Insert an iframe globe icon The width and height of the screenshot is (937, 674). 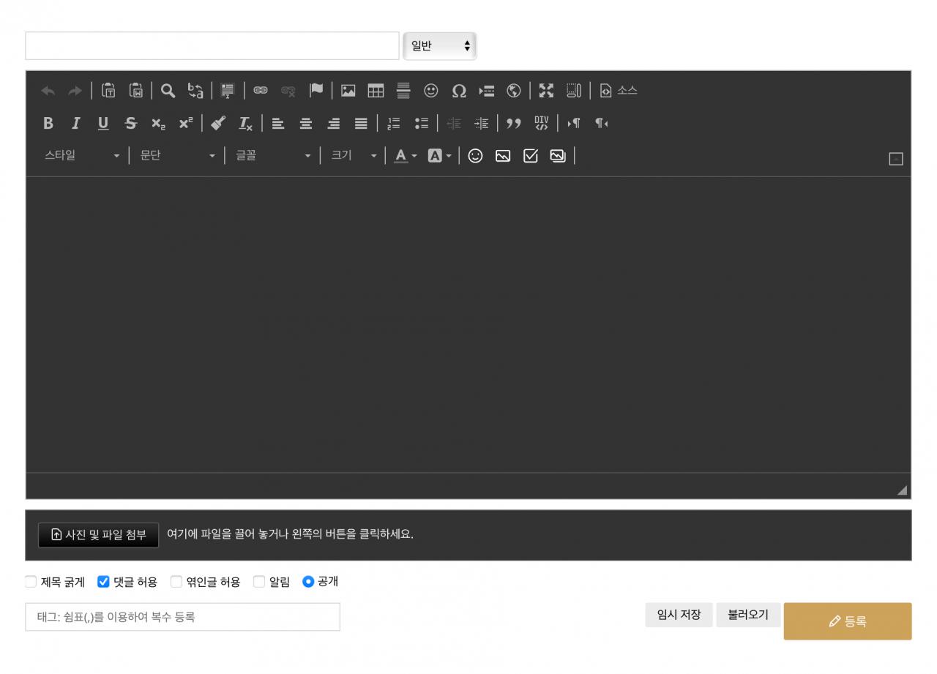[514, 91]
